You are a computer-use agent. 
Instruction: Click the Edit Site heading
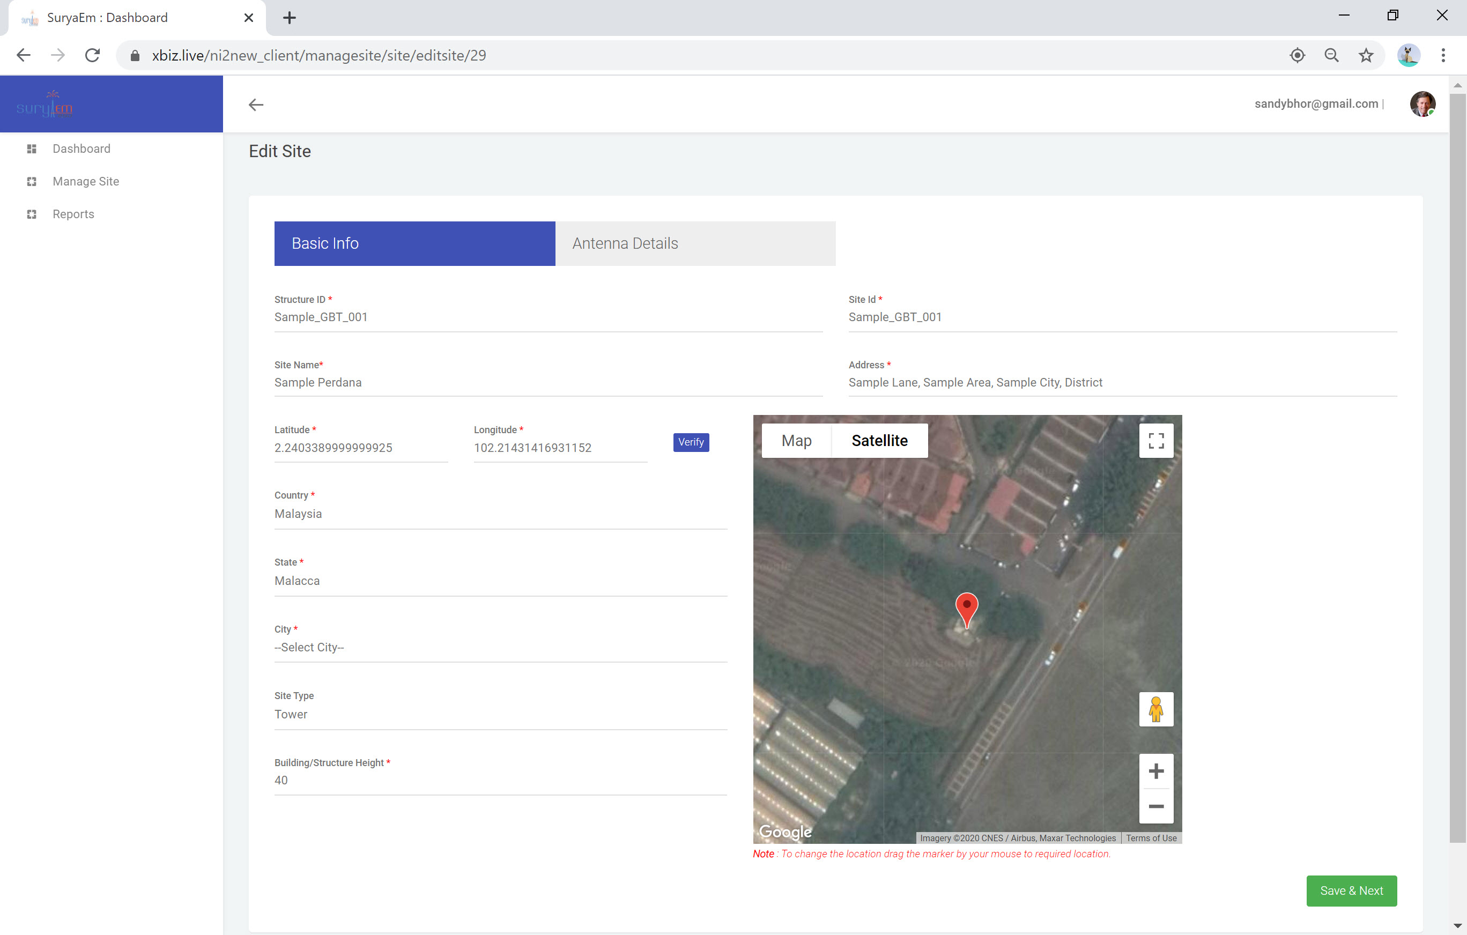click(x=280, y=151)
